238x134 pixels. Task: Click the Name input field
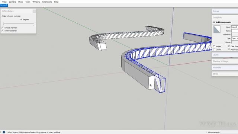(x=235, y=31)
